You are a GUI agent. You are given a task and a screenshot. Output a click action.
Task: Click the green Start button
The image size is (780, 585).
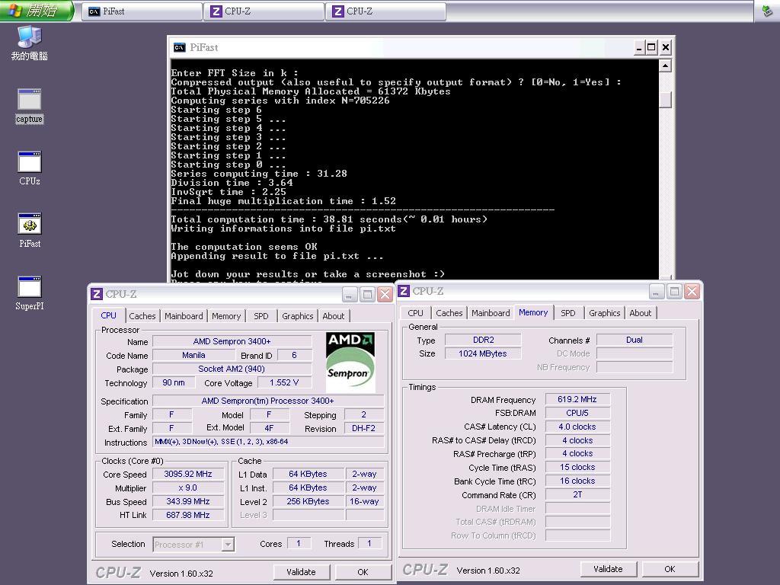(x=37, y=11)
